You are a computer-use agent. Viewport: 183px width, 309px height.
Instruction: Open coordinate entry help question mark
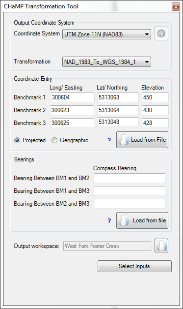(109, 140)
